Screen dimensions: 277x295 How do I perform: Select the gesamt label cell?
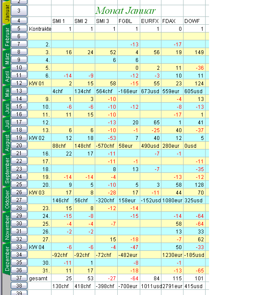click(40, 278)
